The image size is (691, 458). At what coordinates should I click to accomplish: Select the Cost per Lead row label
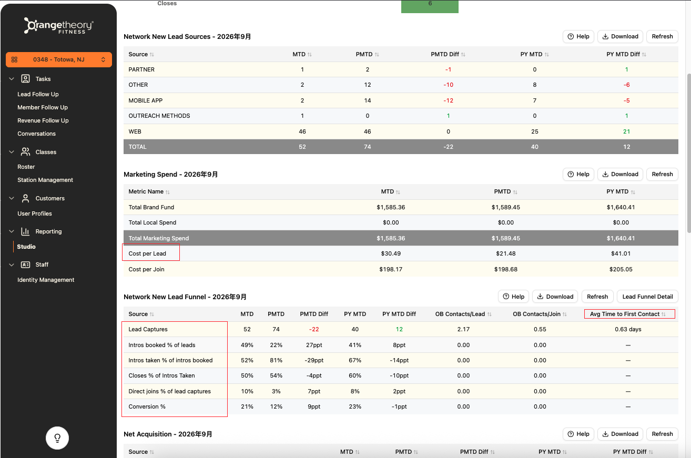click(x=147, y=253)
